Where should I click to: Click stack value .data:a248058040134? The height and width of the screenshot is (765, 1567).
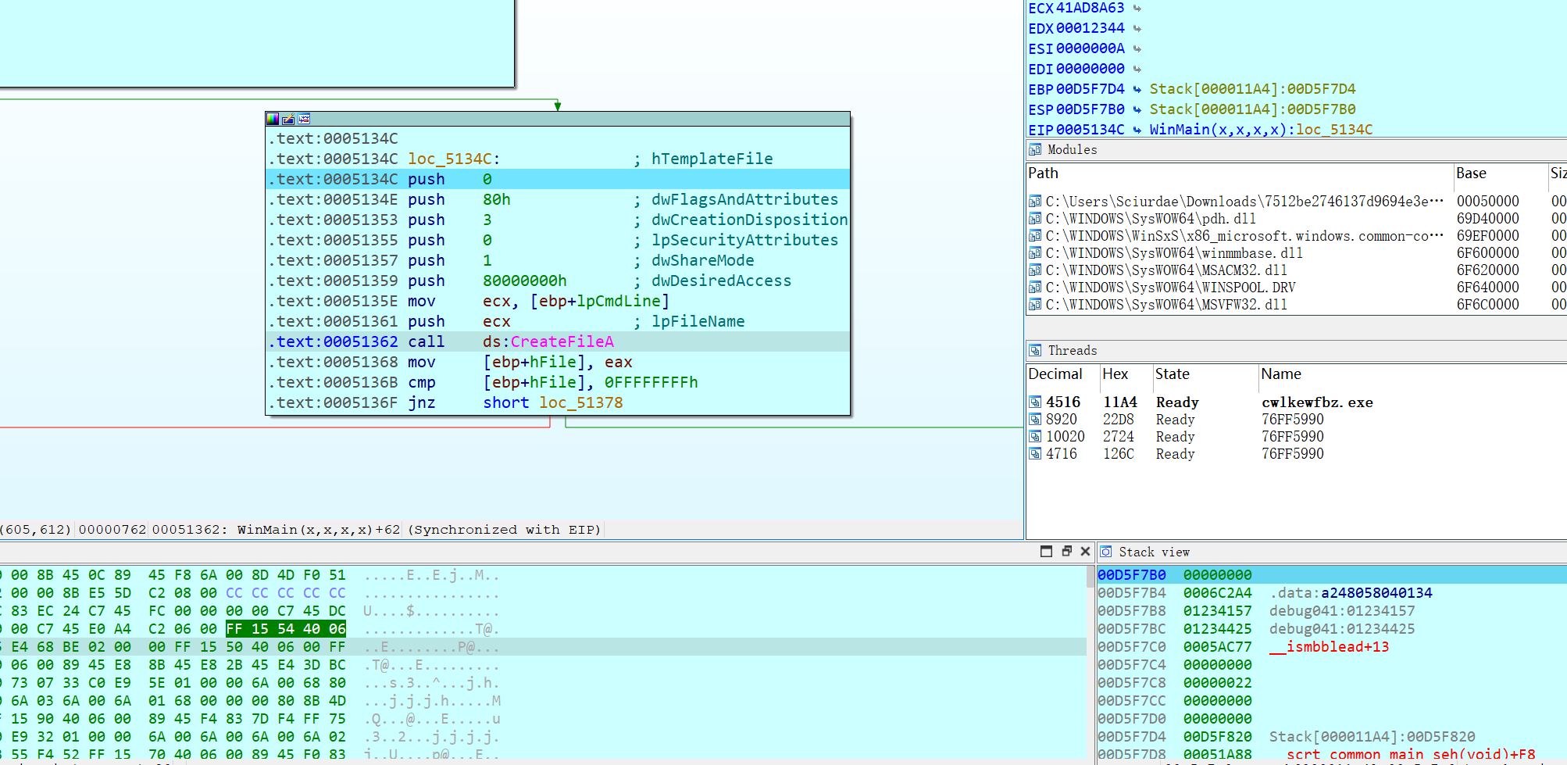(x=1351, y=593)
